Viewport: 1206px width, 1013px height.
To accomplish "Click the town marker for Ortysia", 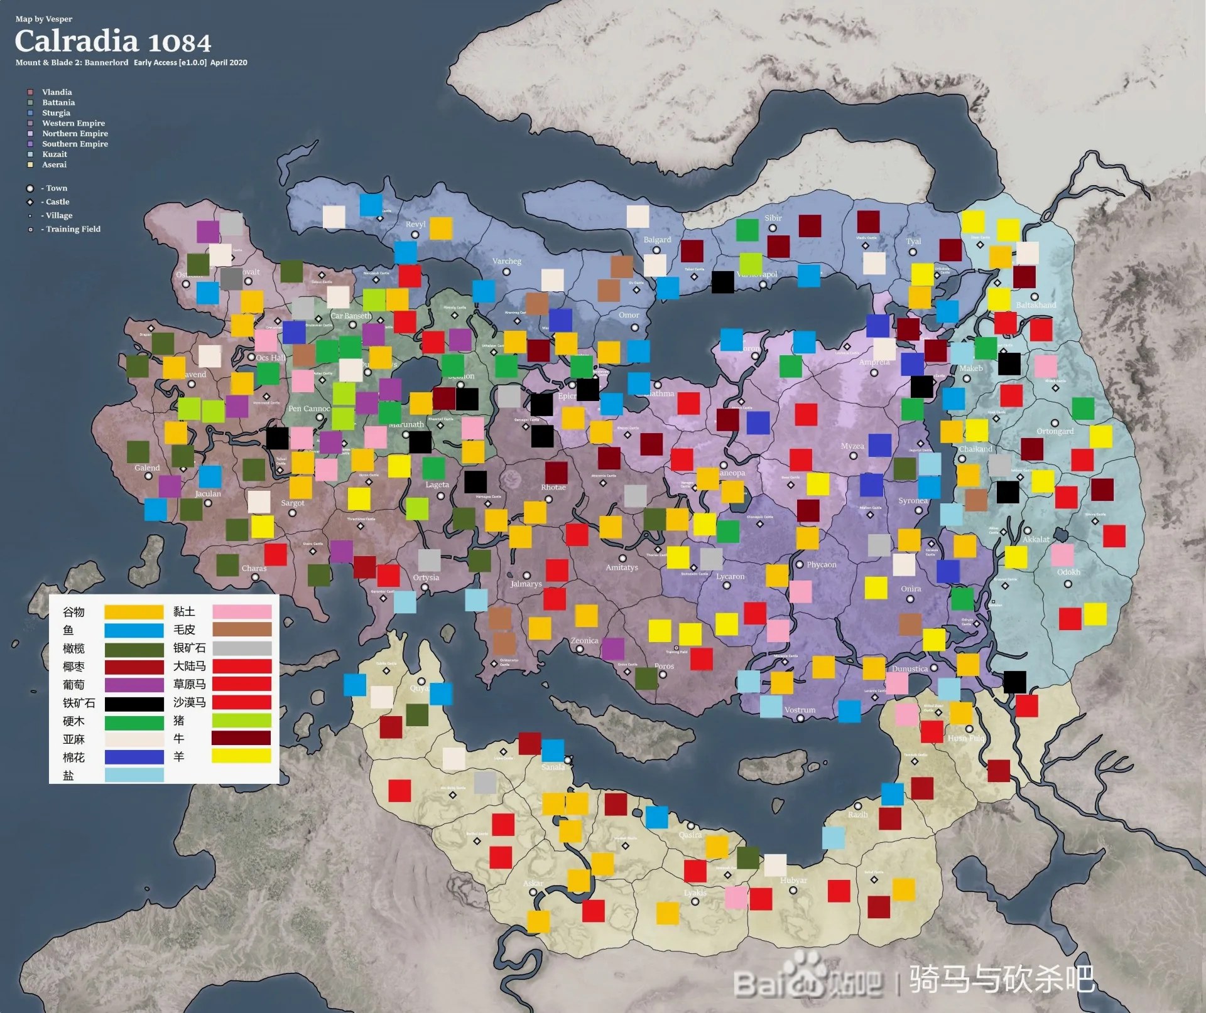I will point(425,587).
